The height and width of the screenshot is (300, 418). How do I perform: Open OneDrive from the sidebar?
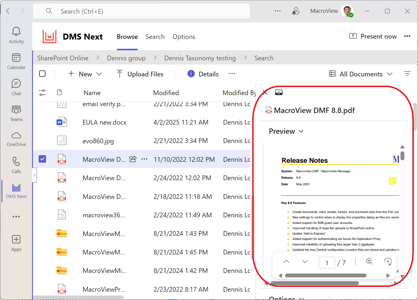(x=16, y=139)
